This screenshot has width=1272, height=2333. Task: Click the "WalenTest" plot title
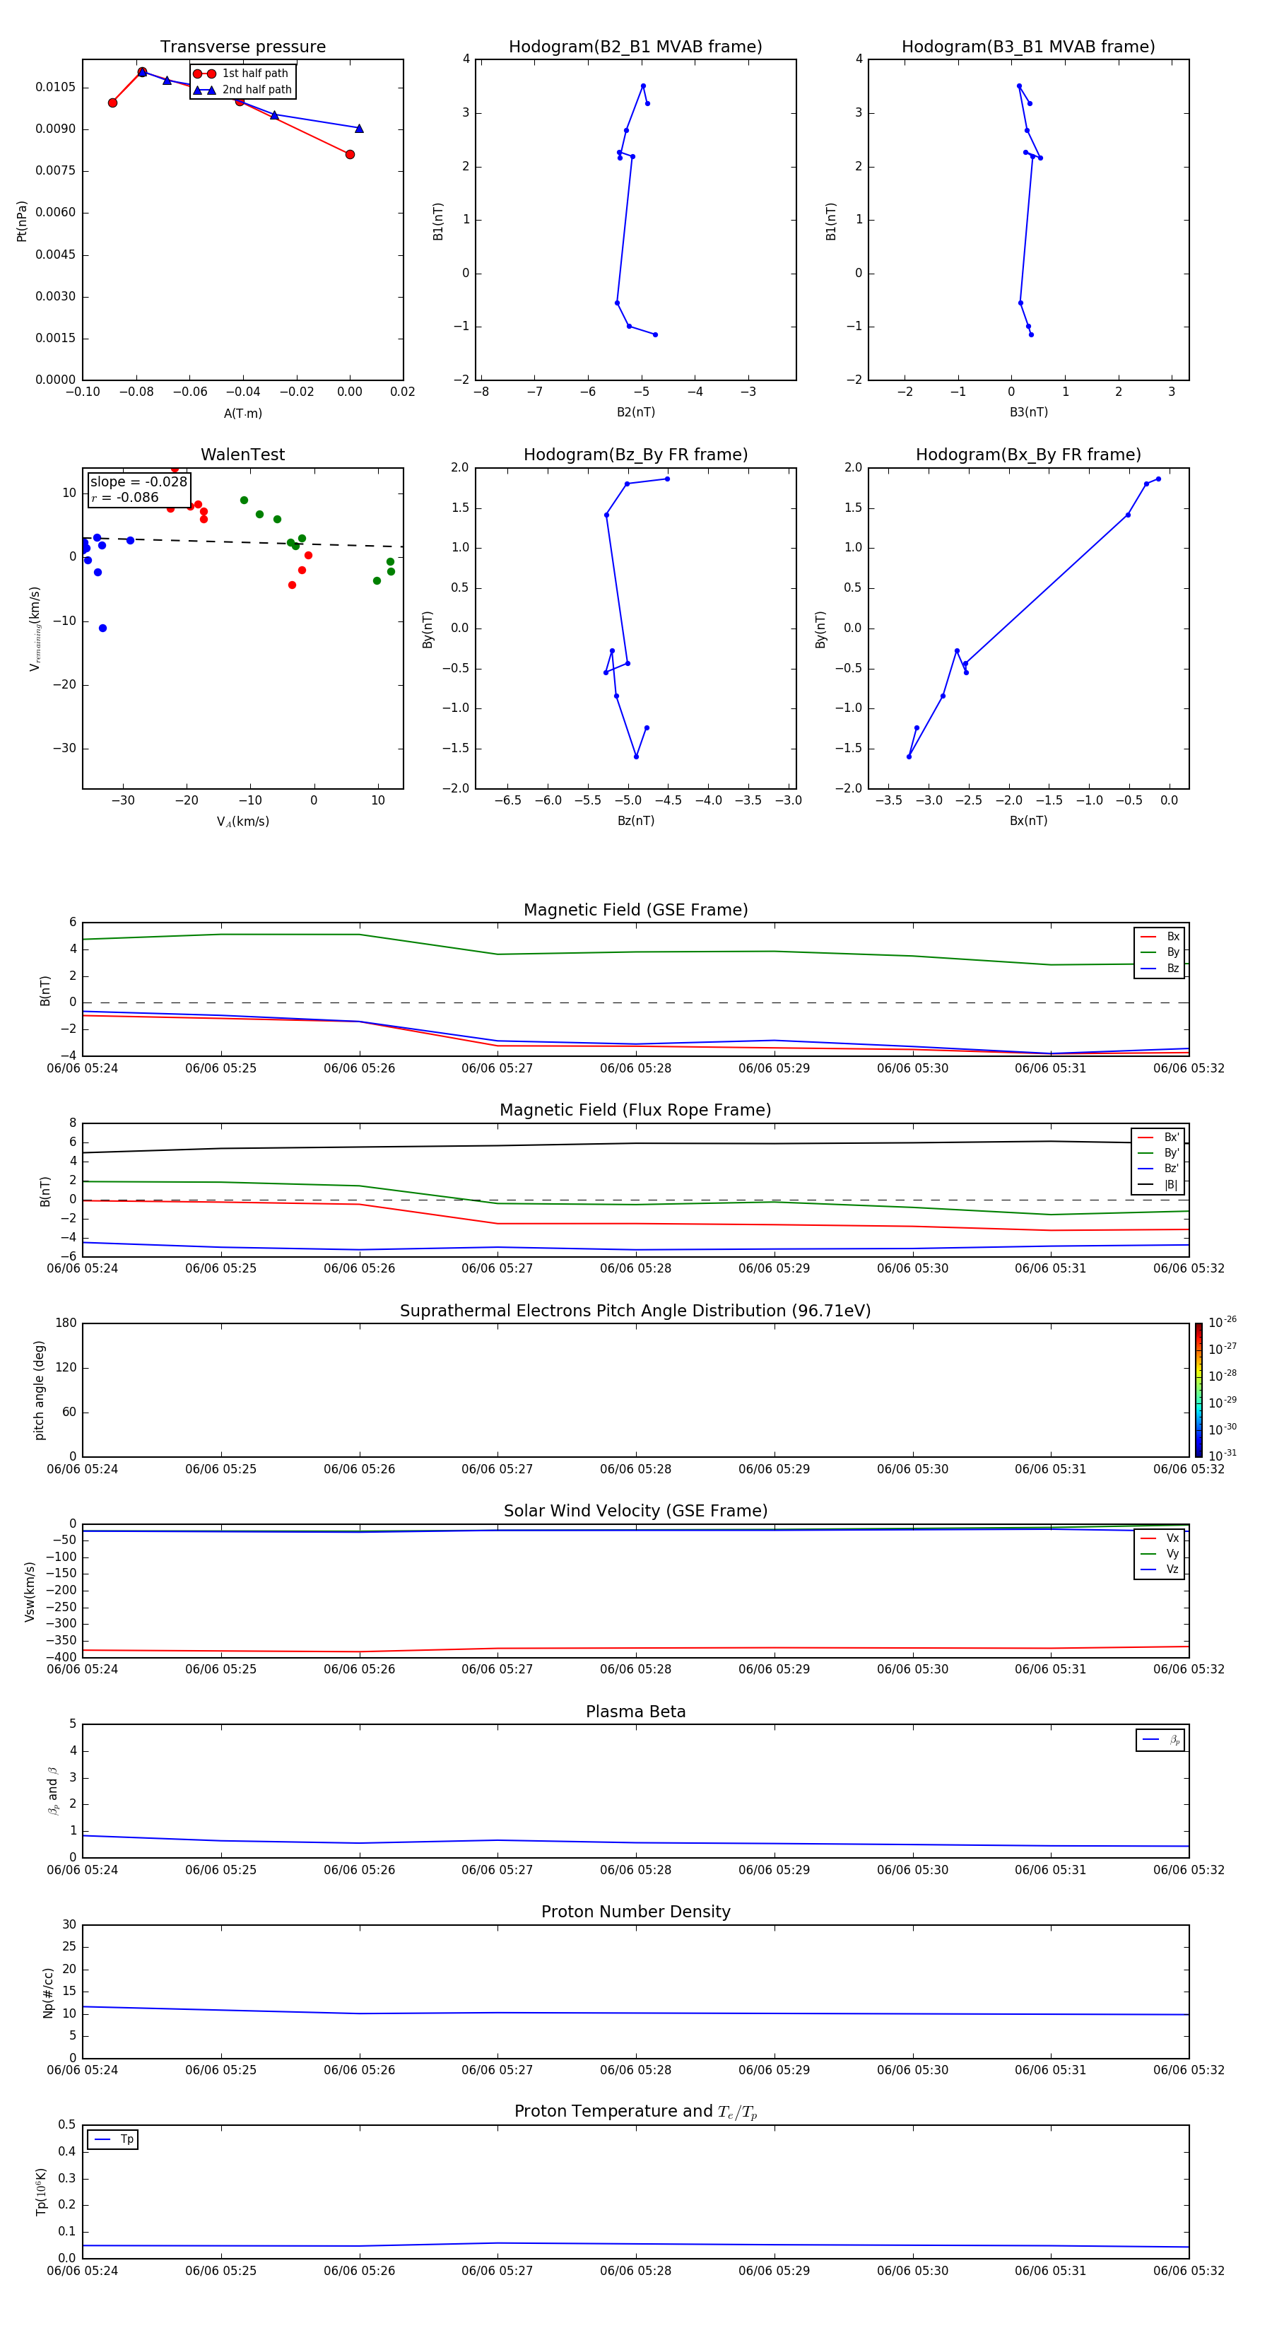(x=242, y=455)
